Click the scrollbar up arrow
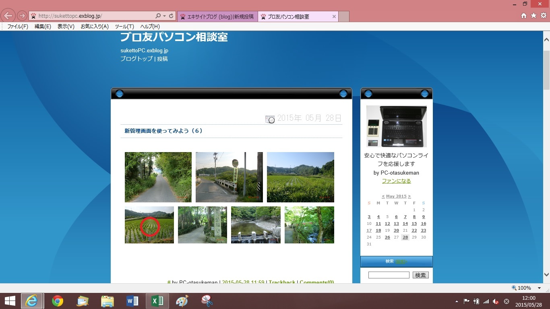The height and width of the screenshot is (309, 550). pos(546,39)
